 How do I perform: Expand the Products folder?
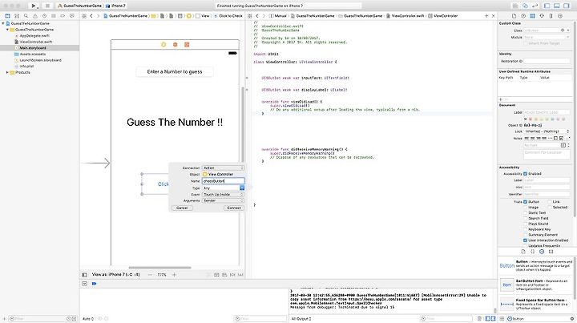(x=7, y=72)
